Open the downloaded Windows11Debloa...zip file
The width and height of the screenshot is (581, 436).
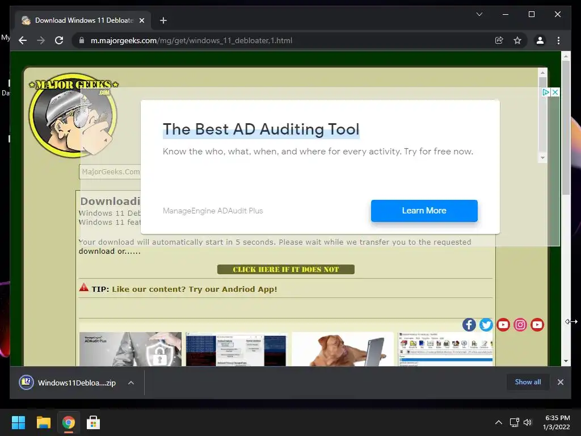click(68, 383)
